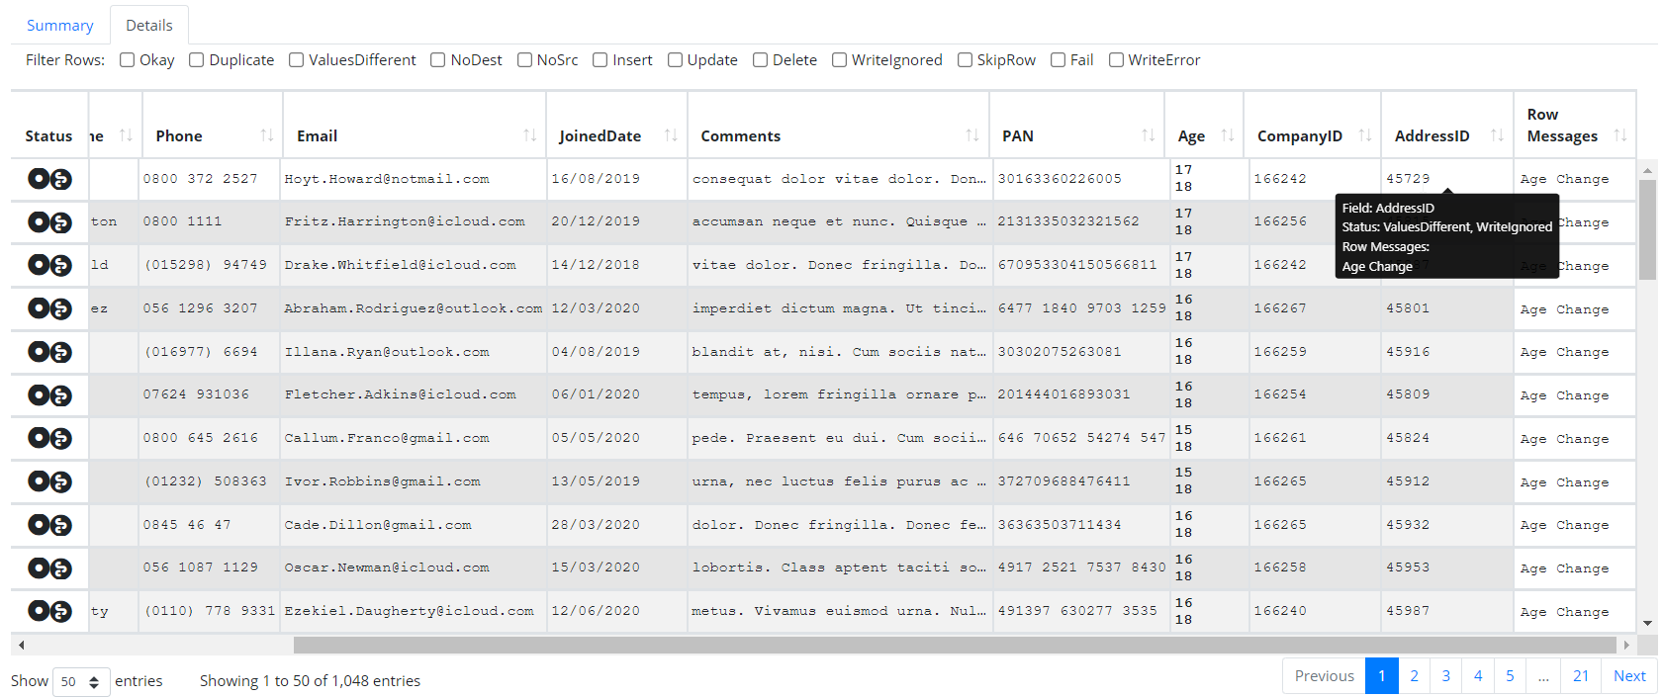Click the vertical scrollbar thumb
The image size is (1663, 697).
pyautogui.click(x=1647, y=229)
